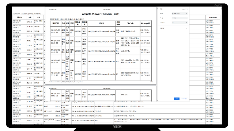Click the blue Save button

coord(177,99)
